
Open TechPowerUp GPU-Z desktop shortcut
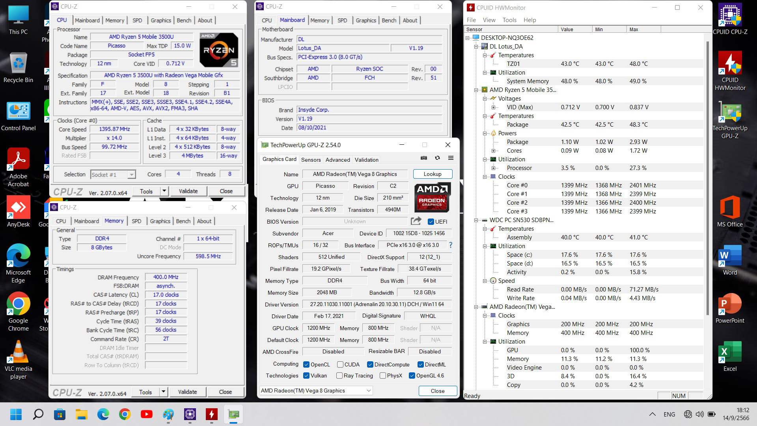coord(730,120)
